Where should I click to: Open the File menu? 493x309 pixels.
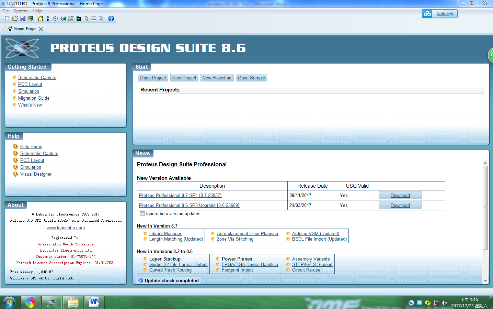[6, 11]
